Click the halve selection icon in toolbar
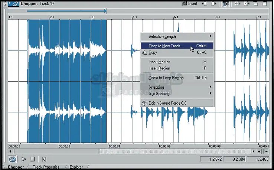This screenshot has height=170, width=274. (x=236, y=4)
